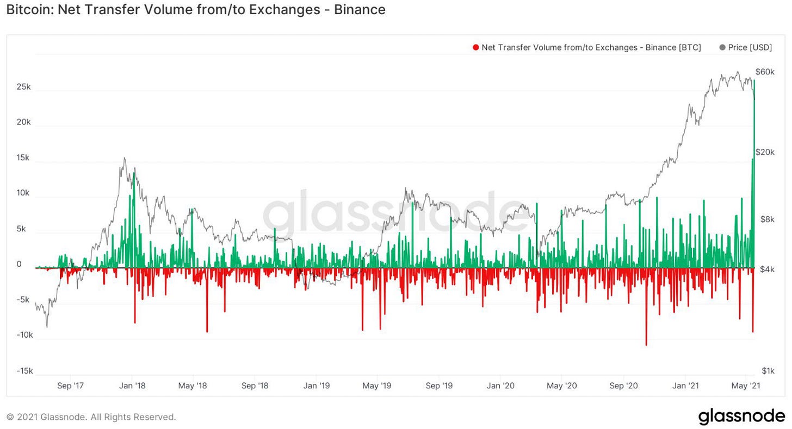Click the glassnode logo at bottom right
The height and width of the screenshot is (429, 792).
click(742, 416)
